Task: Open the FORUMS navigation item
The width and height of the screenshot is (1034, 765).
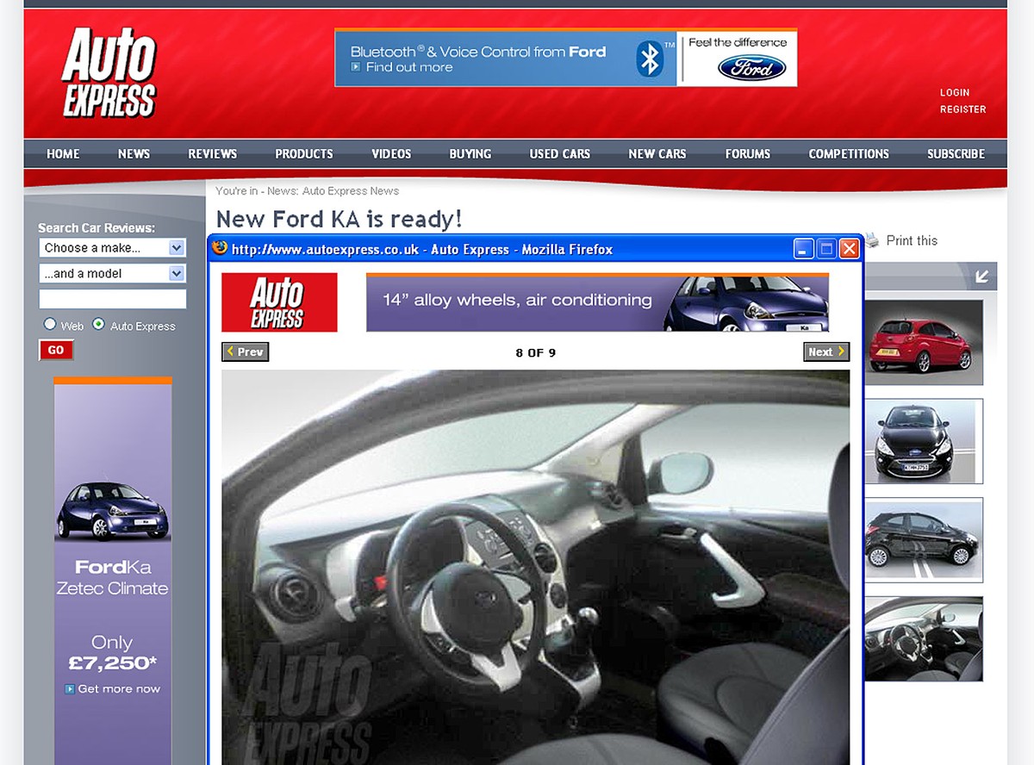Action: [x=748, y=154]
